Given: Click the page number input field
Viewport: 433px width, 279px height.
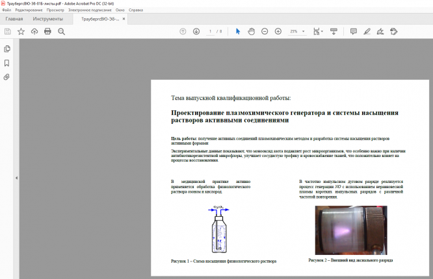Looking at the screenshot, I should (211, 31).
